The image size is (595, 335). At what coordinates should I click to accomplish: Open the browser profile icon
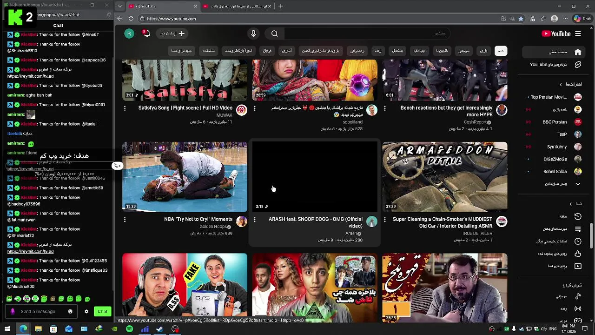coord(554,19)
